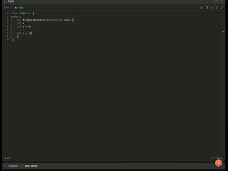Viewport: 228px width, 171px height.
Task: Click the 'int b = 0;' line
Action: click(x=24, y=27)
